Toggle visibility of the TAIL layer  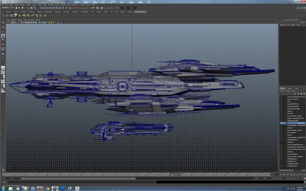[x=281, y=101]
